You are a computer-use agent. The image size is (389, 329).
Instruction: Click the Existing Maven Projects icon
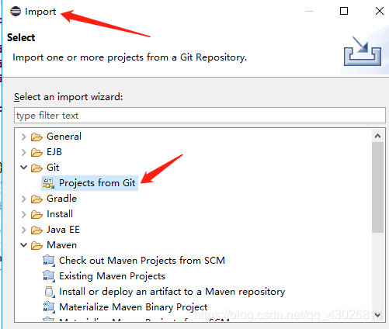click(49, 276)
